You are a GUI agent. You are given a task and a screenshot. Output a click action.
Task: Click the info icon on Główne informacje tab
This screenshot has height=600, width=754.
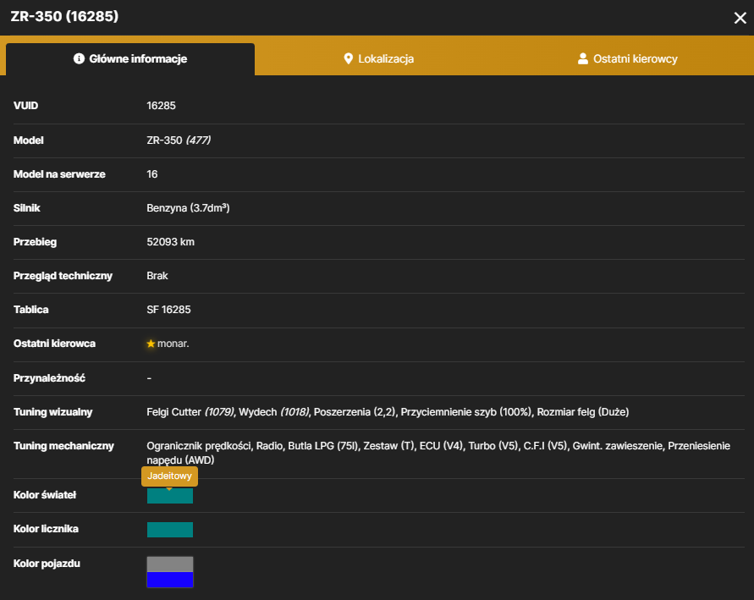79,58
